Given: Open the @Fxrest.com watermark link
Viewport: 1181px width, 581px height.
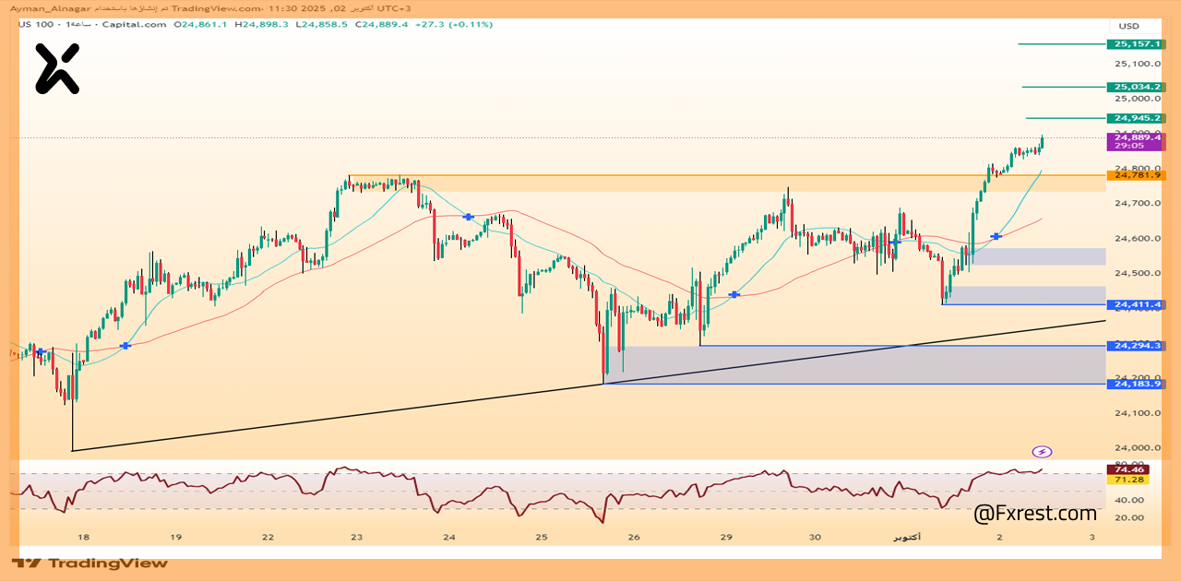Looking at the screenshot, I should click(1034, 513).
